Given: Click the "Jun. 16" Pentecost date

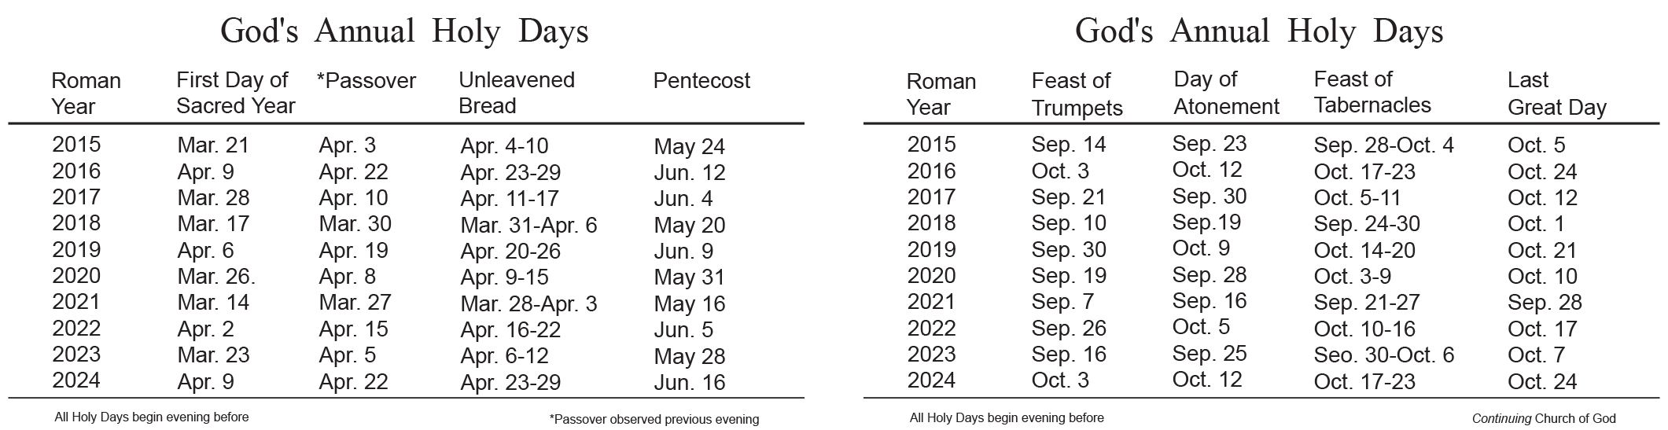Looking at the screenshot, I should (x=689, y=383).
